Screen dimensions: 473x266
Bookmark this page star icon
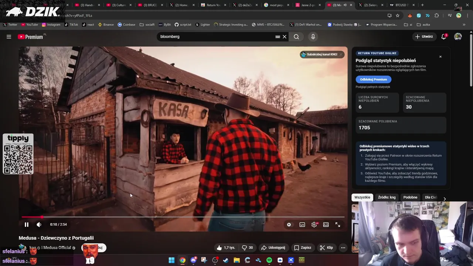[398, 16]
